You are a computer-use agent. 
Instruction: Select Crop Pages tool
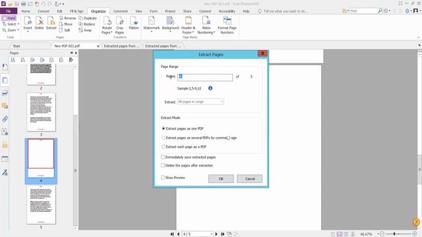(120, 25)
